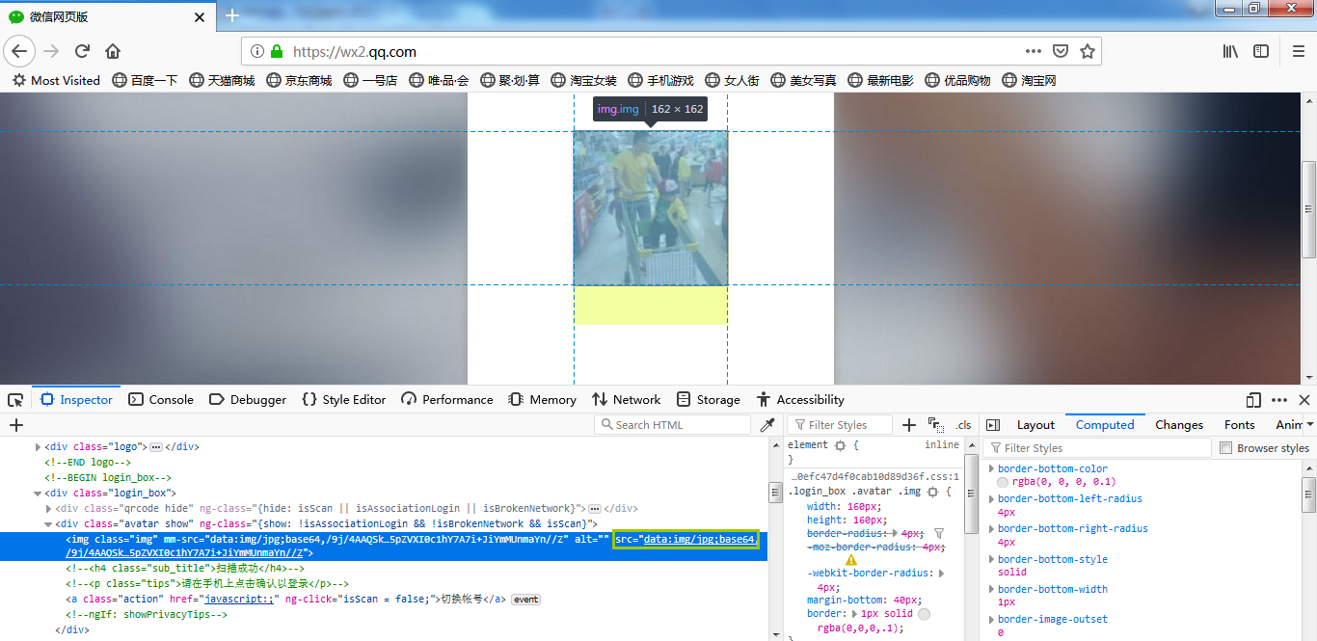Switch to the Console tab

[160, 400]
